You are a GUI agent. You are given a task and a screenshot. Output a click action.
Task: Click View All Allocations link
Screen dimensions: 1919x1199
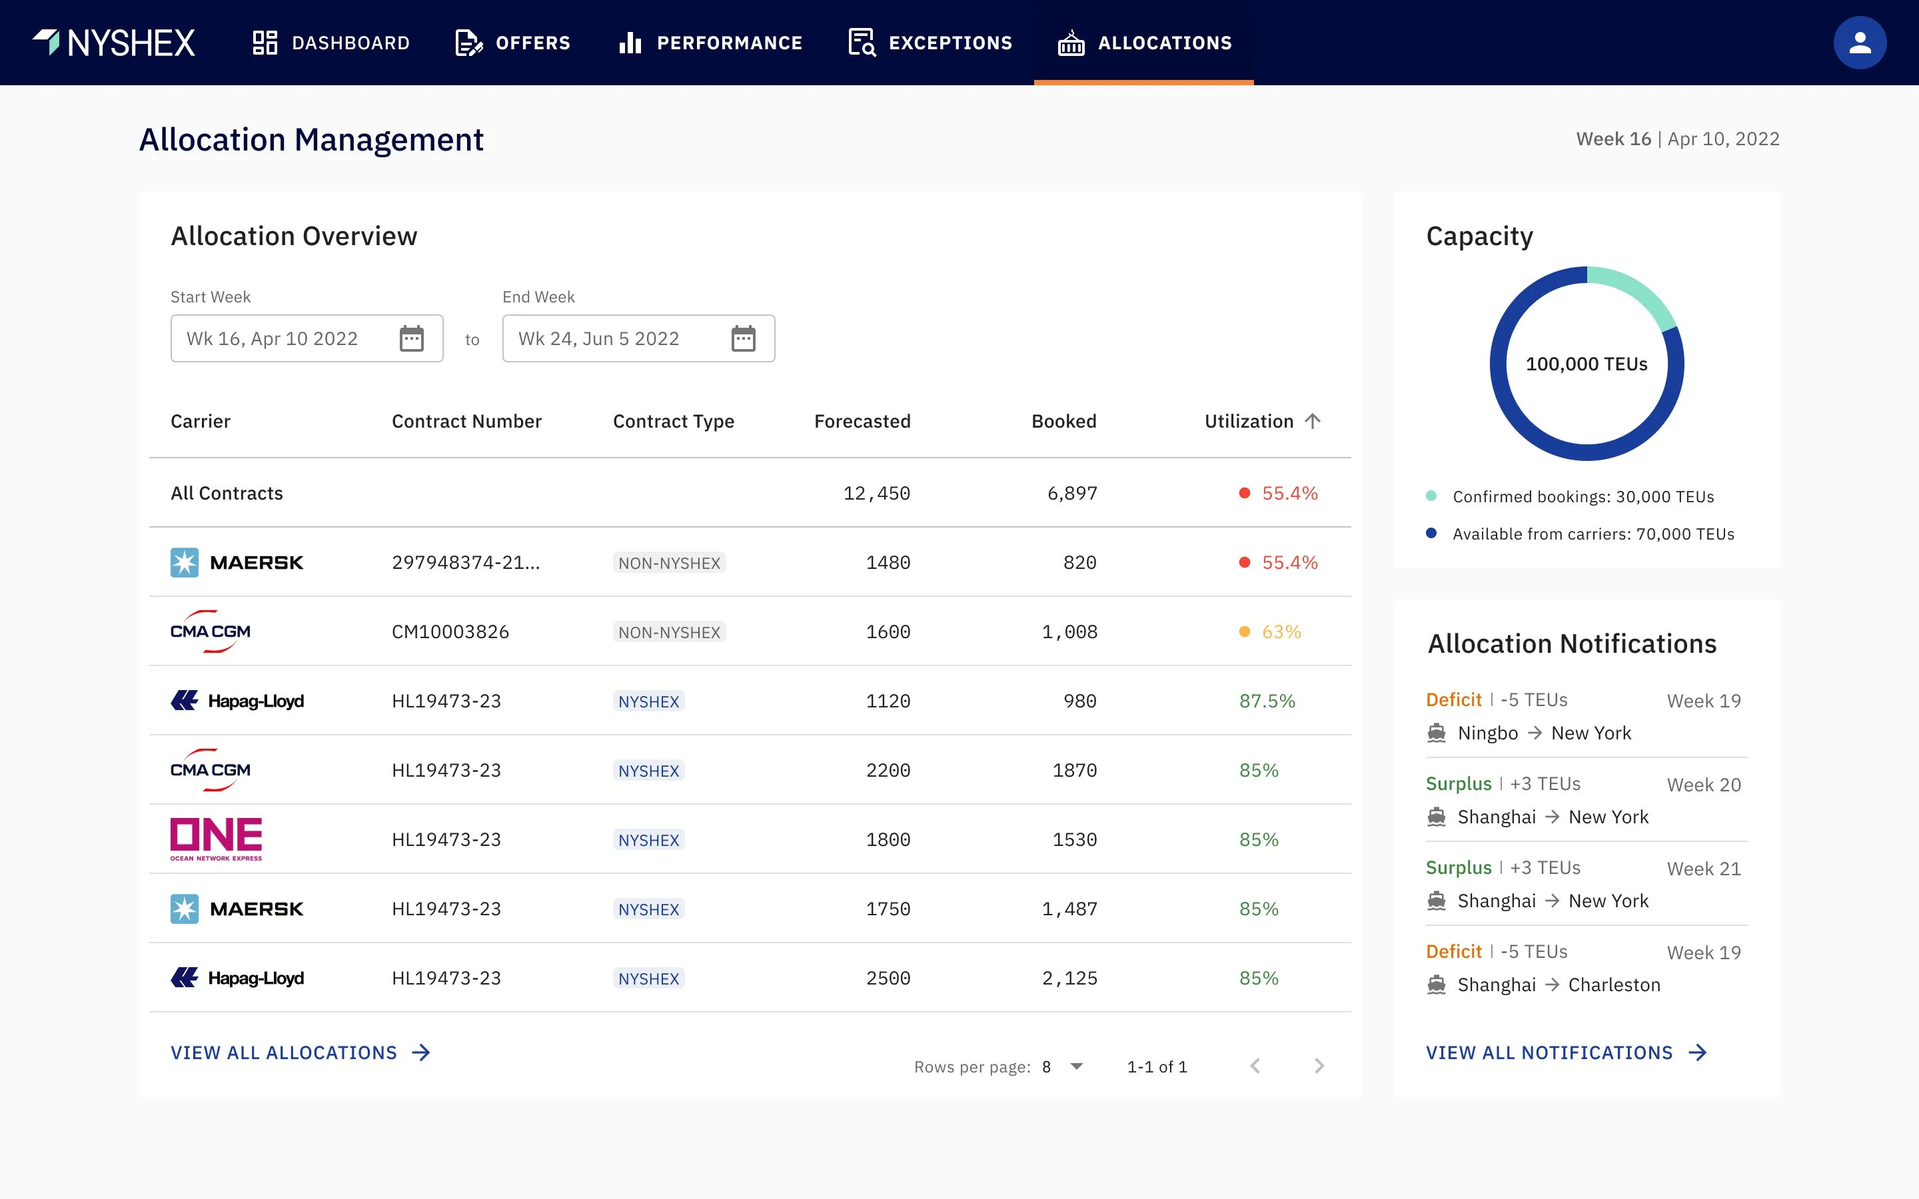tap(301, 1052)
